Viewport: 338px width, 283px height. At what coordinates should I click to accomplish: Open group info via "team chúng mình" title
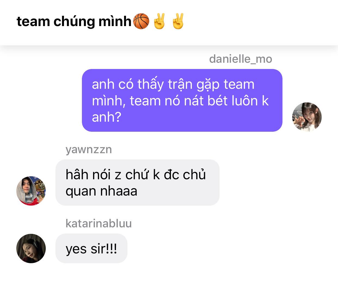coord(74,21)
